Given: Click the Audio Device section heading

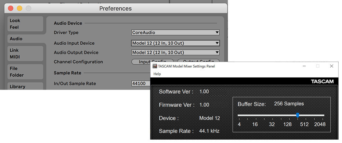Looking at the screenshot, I should (x=68, y=23).
